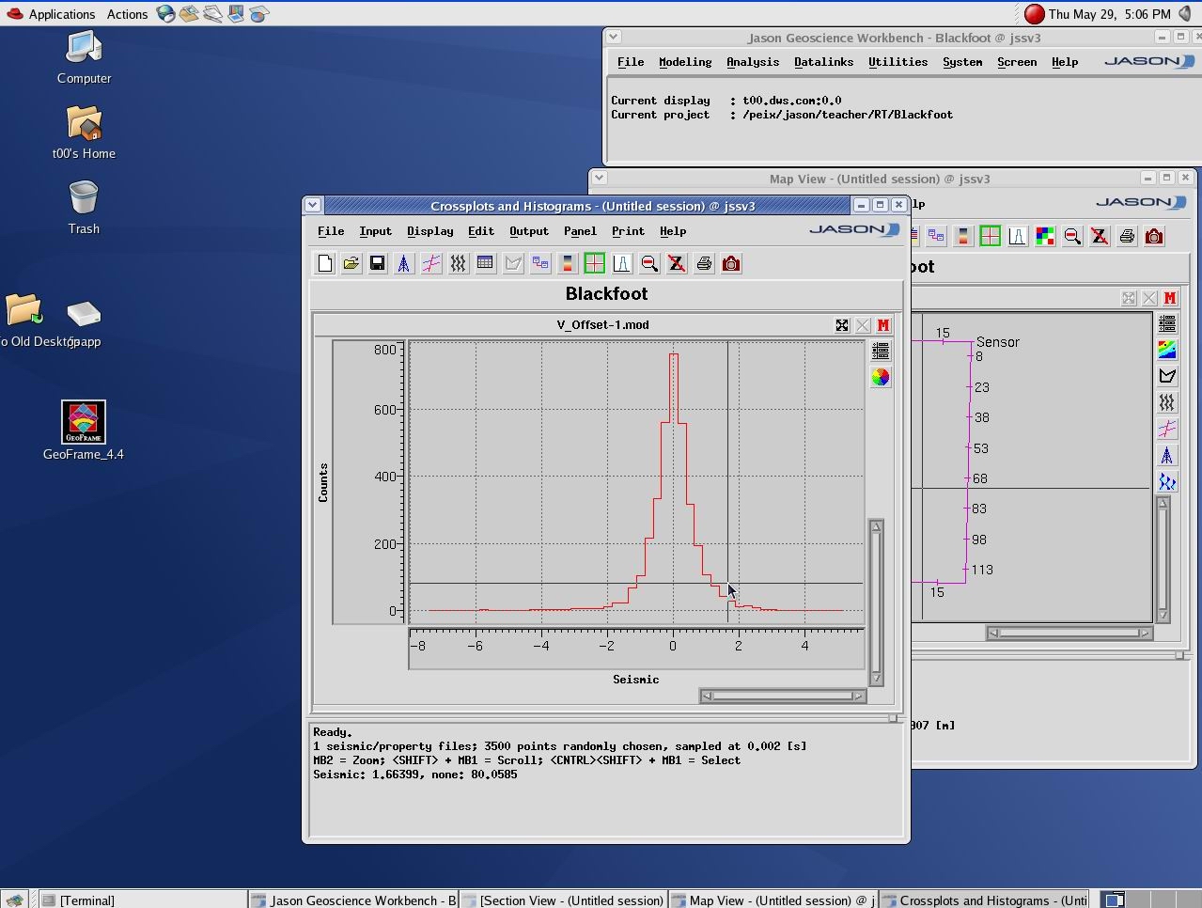Open legend list icon beside histogram plot

[881, 351]
